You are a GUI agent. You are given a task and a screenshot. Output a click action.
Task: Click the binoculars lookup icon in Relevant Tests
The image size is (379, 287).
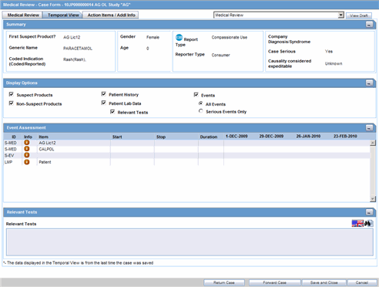(x=369, y=223)
